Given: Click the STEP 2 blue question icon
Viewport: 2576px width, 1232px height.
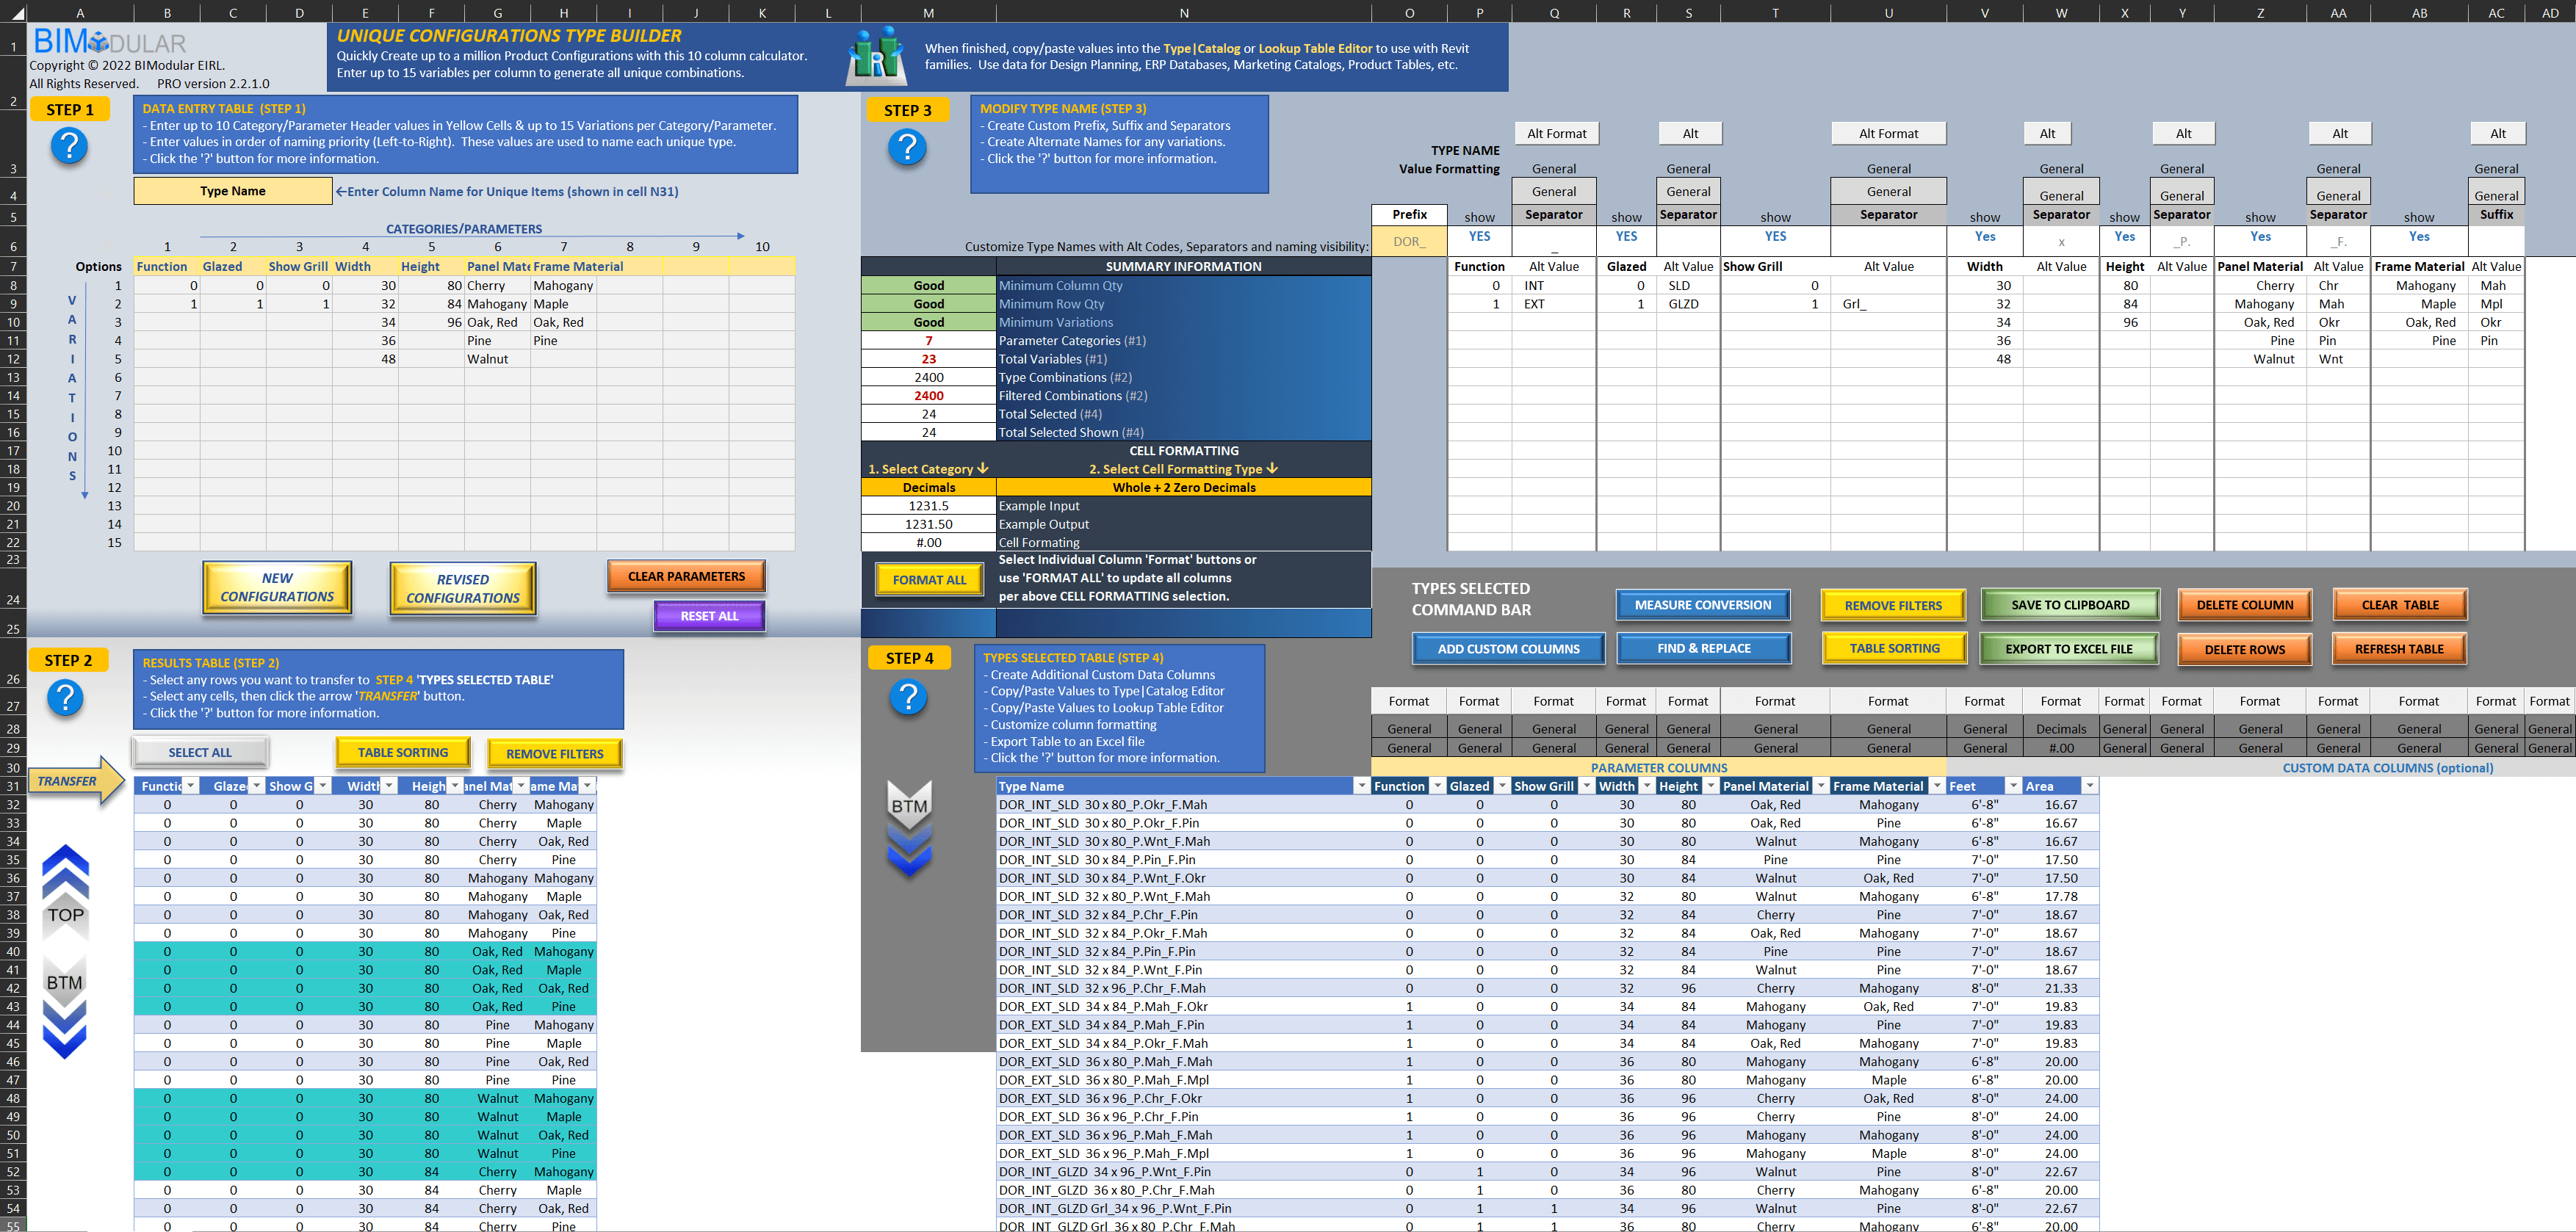Looking at the screenshot, I should pyautogui.click(x=66, y=697).
